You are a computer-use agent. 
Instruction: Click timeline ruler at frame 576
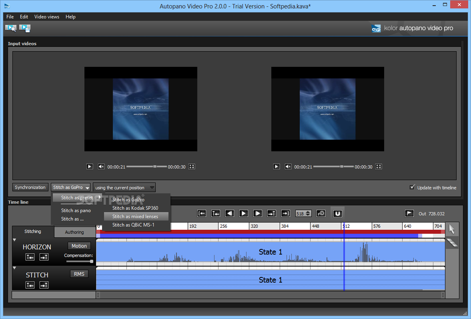[x=377, y=226]
